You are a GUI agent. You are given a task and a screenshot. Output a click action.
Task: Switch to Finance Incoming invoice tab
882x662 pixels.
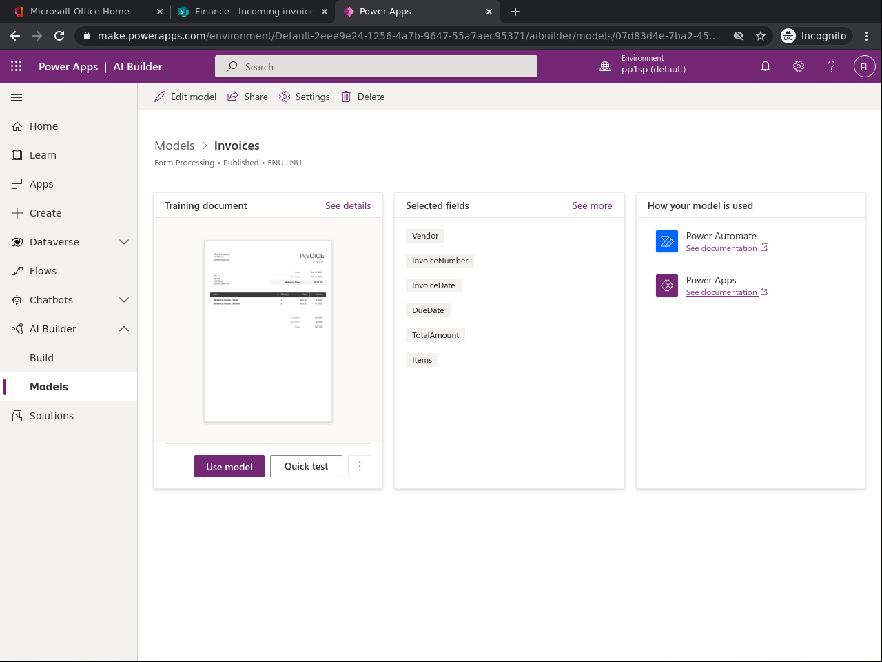tap(254, 12)
